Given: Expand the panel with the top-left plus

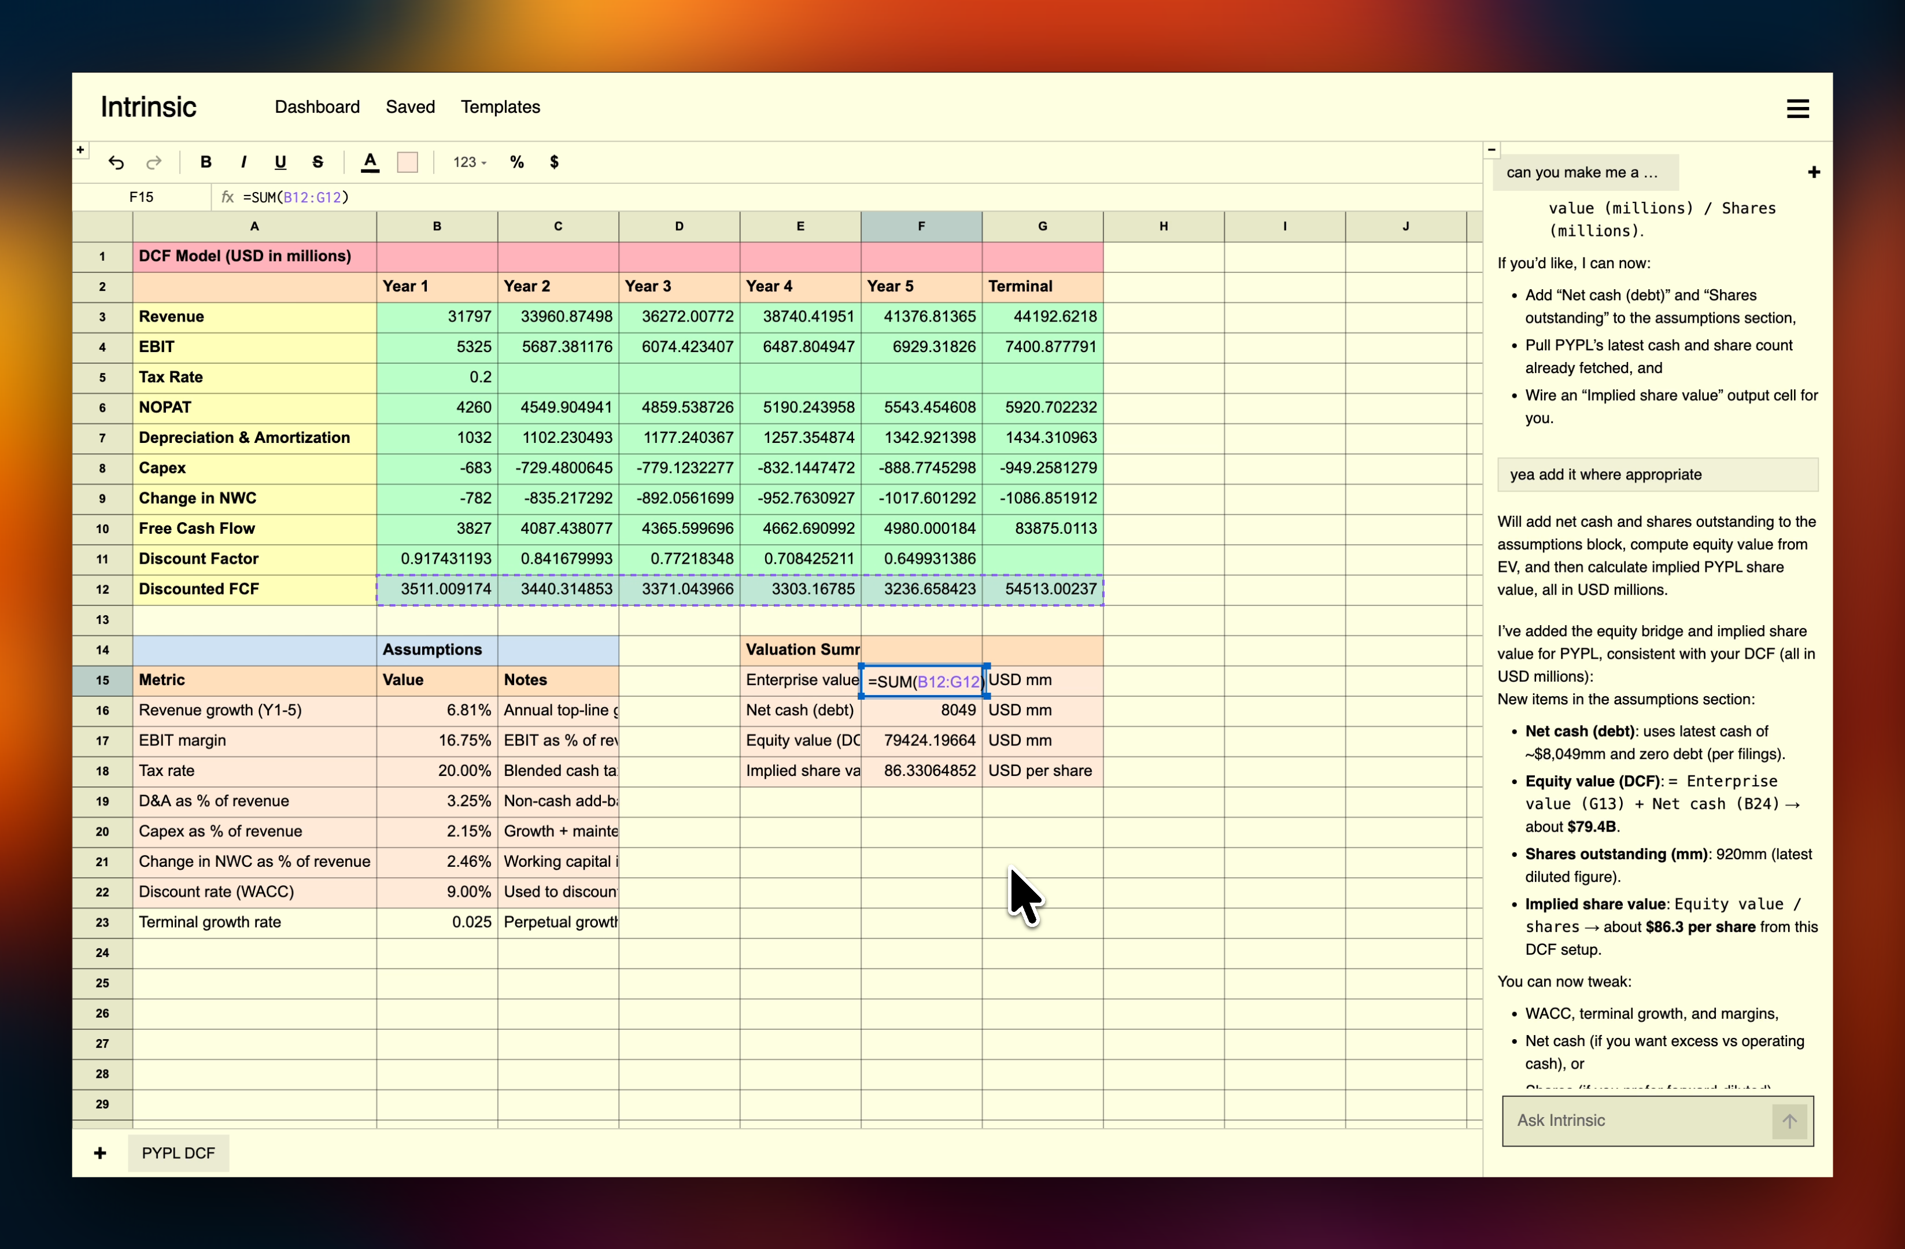Looking at the screenshot, I should point(81,150).
